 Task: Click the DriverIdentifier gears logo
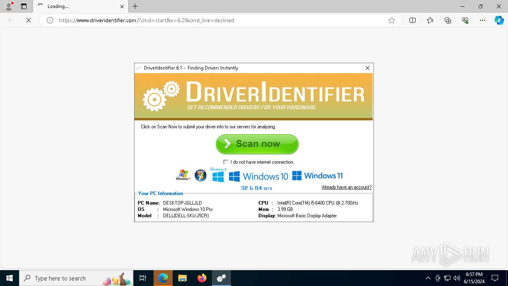pos(161,96)
